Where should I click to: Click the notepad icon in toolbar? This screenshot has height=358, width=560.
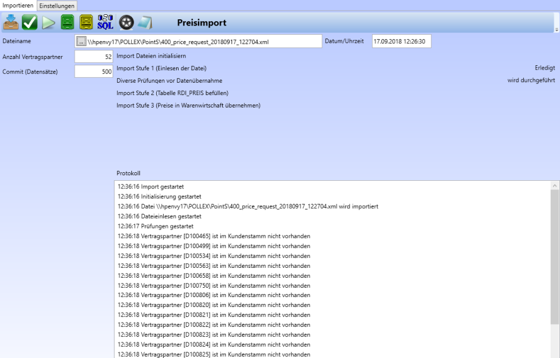coord(145,22)
